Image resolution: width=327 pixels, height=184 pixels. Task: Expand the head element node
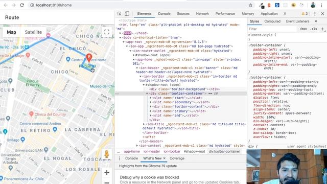[x=121, y=33]
